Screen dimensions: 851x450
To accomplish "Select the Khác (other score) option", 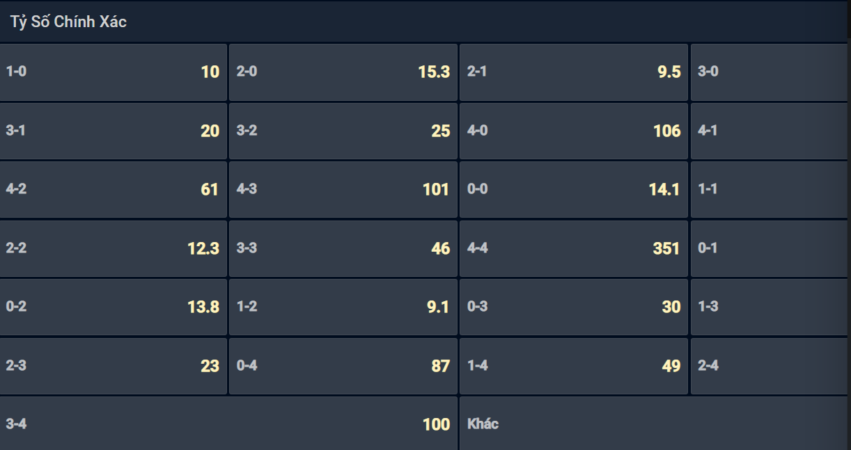I will pyautogui.click(x=655, y=424).
